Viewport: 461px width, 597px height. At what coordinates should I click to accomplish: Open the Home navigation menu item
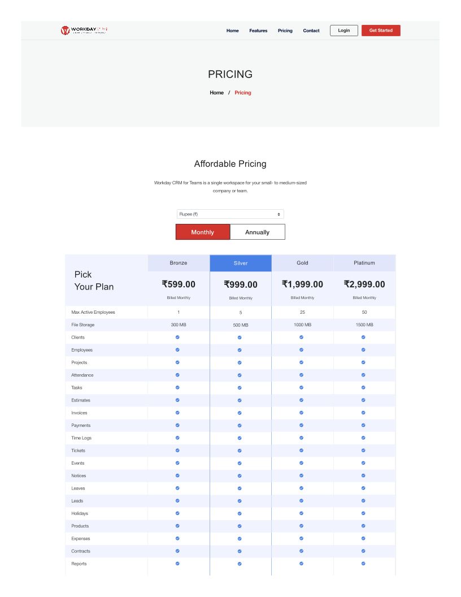pos(232,31)
